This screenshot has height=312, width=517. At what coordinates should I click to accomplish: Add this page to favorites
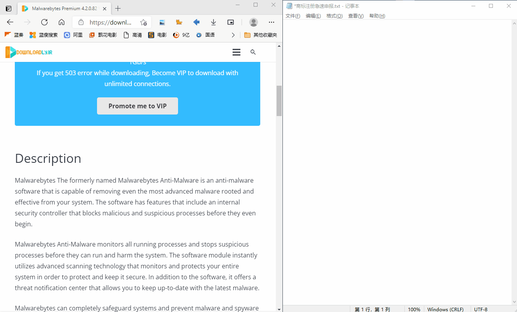(x=143, y=22)
